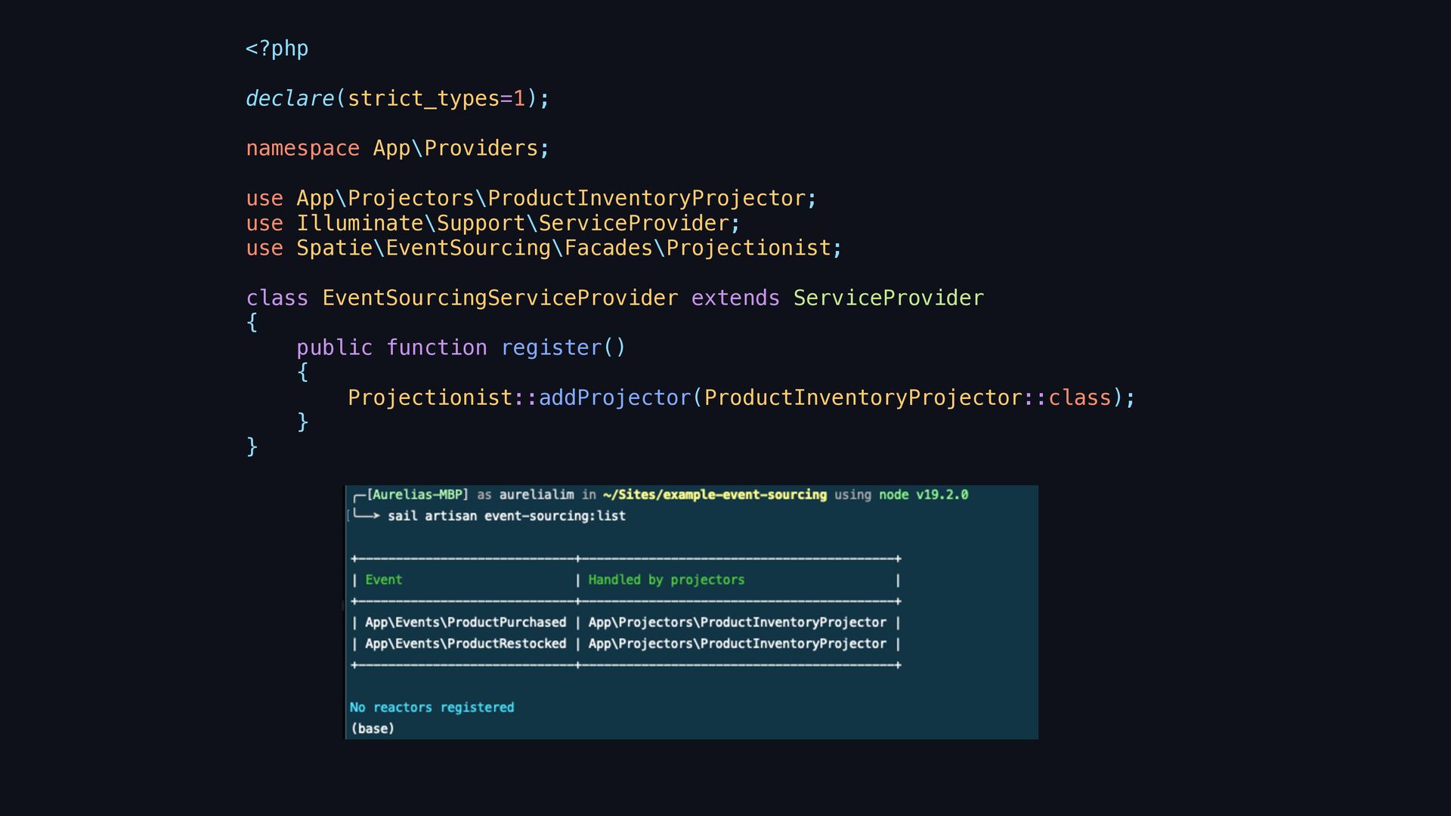The width and height of the screenshot is (1451, 816).
Task: Click the declare keyword
Action: click(289, 99)
